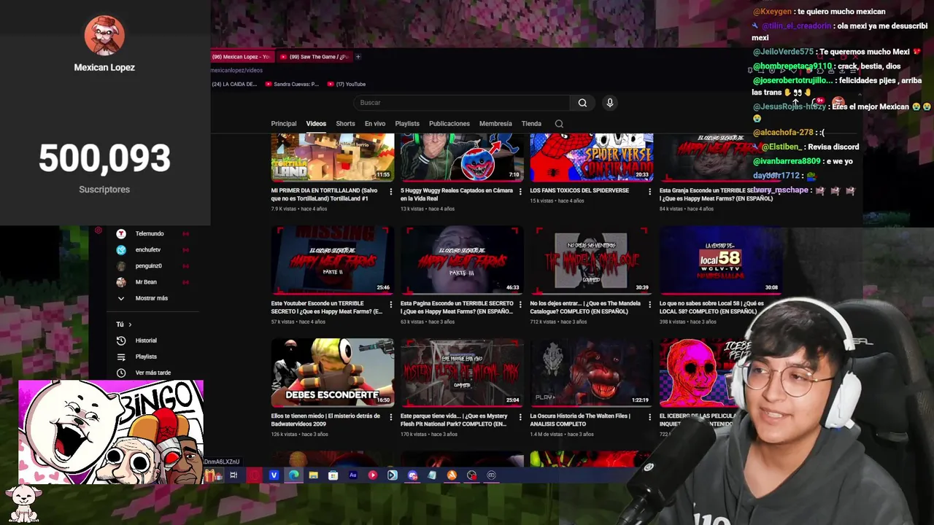Image resolution: width=934 pixels, height=525 pixels.
Task: Open LA CAIDA DE bookmark
Action: (x=235, y=84)
